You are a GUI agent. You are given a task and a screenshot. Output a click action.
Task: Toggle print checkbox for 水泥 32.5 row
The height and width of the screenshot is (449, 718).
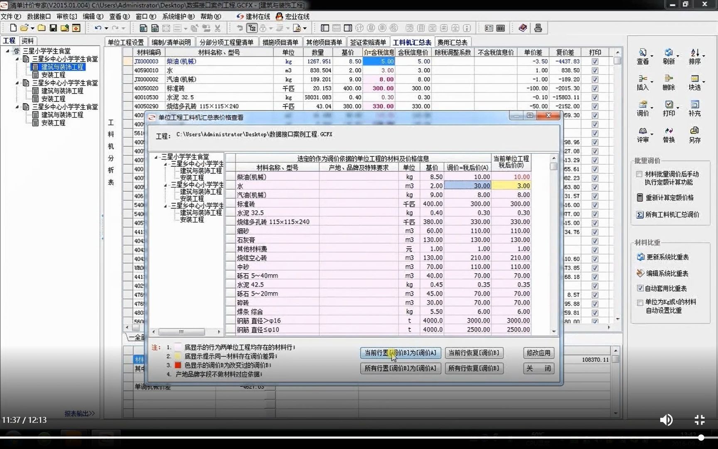pyautogui.click(x=595, y=97)
